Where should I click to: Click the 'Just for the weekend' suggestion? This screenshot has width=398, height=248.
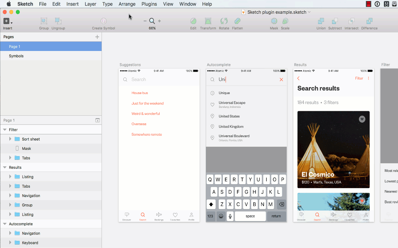[x=148, y=103]
